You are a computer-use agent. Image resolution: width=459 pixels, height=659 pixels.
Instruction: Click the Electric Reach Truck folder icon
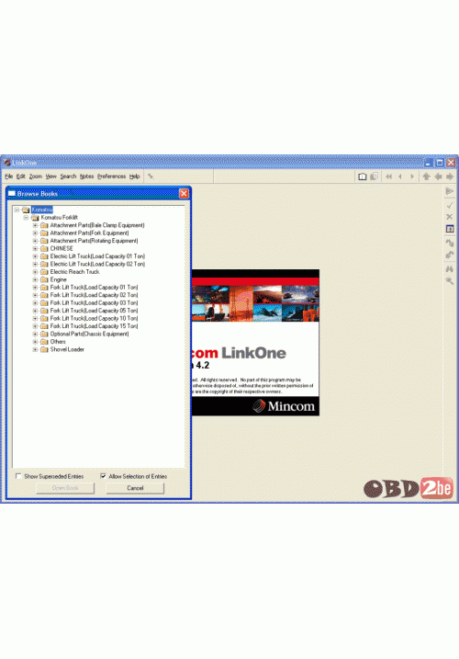coord(44,272)
